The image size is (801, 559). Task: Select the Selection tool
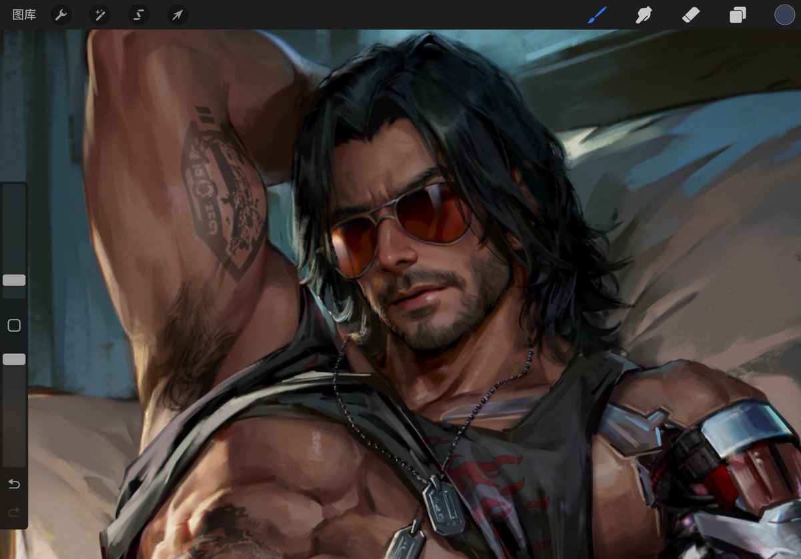tap(139, 15)
